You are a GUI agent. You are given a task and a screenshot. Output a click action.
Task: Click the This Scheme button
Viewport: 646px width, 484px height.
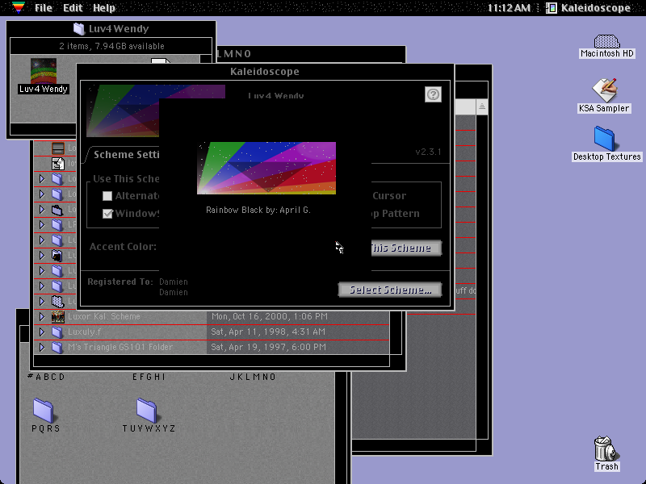(x=406, y=248)
